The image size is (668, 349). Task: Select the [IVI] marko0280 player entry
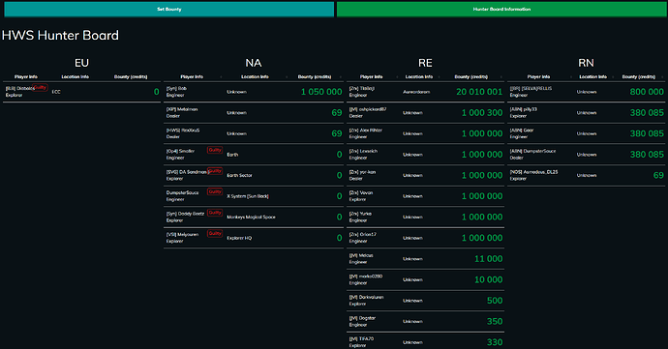[x=366, y=279]
